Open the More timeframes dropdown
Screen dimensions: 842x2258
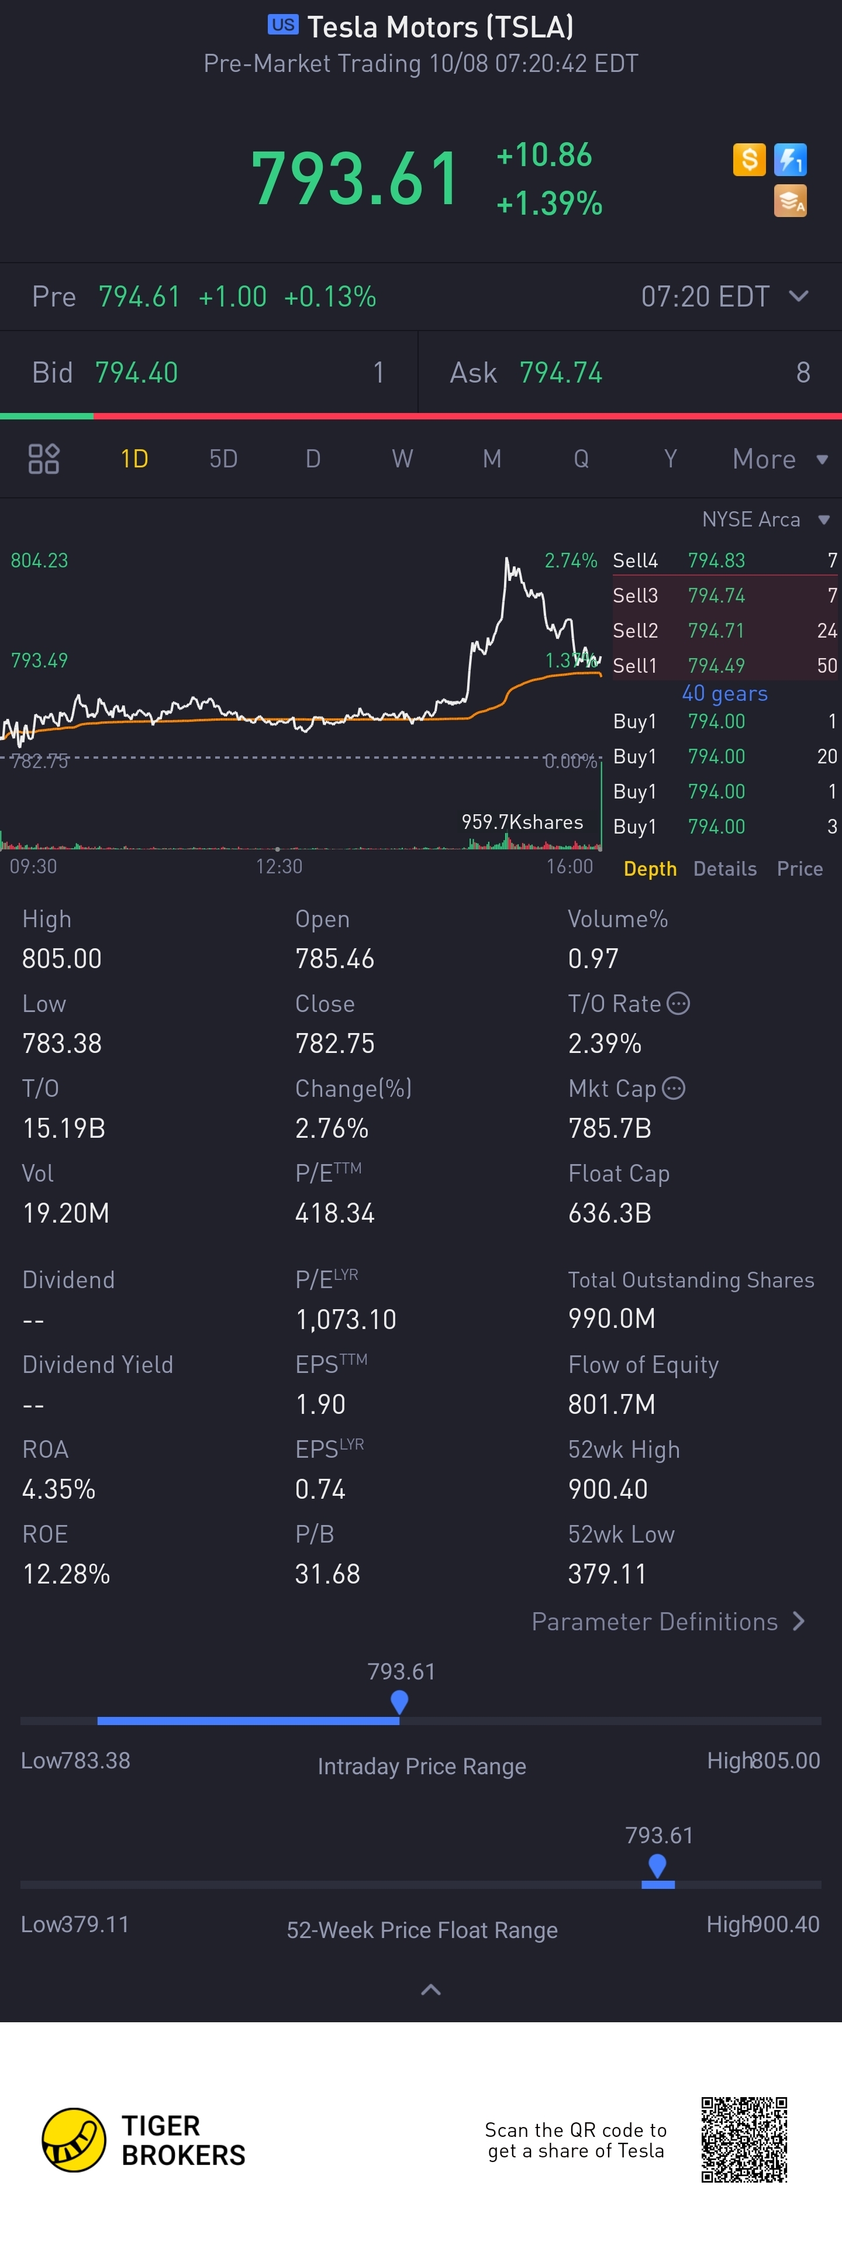[x=780, y=459]
